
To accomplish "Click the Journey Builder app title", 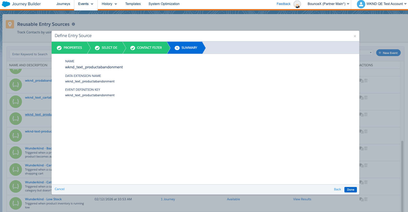I will click(26, 4).
